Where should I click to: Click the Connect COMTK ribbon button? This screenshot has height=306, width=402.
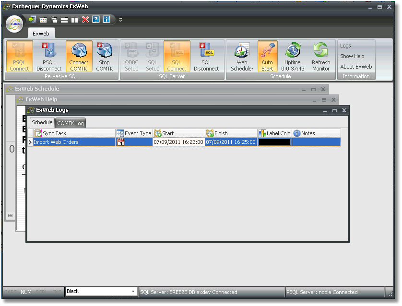click(79, 57)
